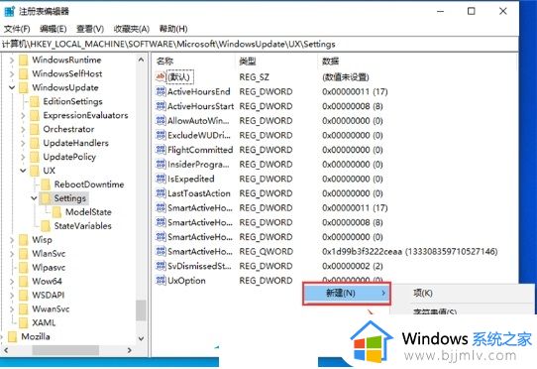The image size is (537, 369).
Task: Choose 新建(N) in the context menu
Action: point(347,294)
